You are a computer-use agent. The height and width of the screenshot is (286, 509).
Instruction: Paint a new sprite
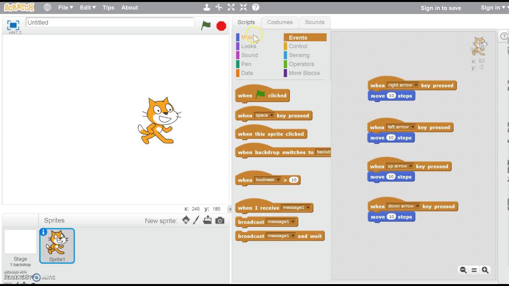coord(196,220)
